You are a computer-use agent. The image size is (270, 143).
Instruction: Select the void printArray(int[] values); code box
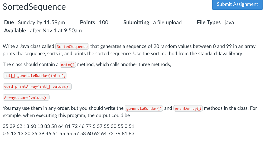(37, 86)
